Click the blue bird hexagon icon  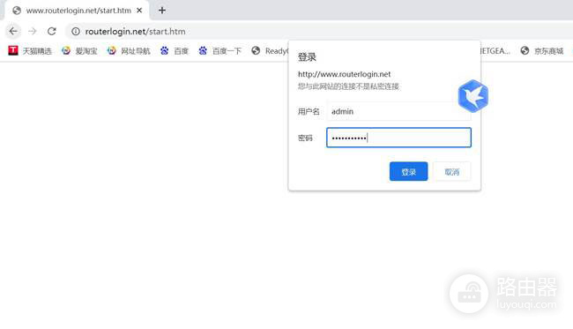[x=473, y=96]
